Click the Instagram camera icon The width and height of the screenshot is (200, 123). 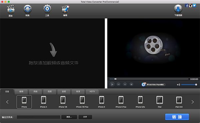pos(190,5)
